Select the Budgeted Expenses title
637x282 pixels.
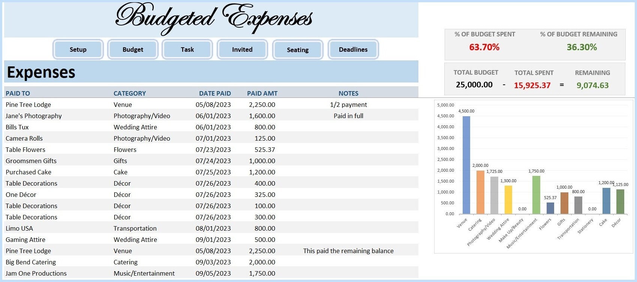point(214,19)
